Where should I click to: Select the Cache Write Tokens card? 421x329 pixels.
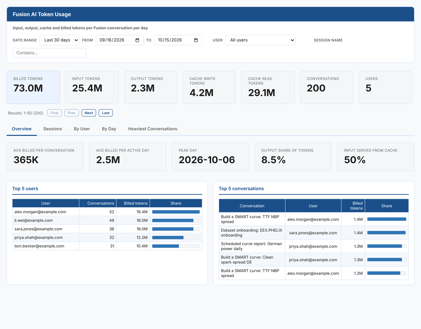(209, 87)
